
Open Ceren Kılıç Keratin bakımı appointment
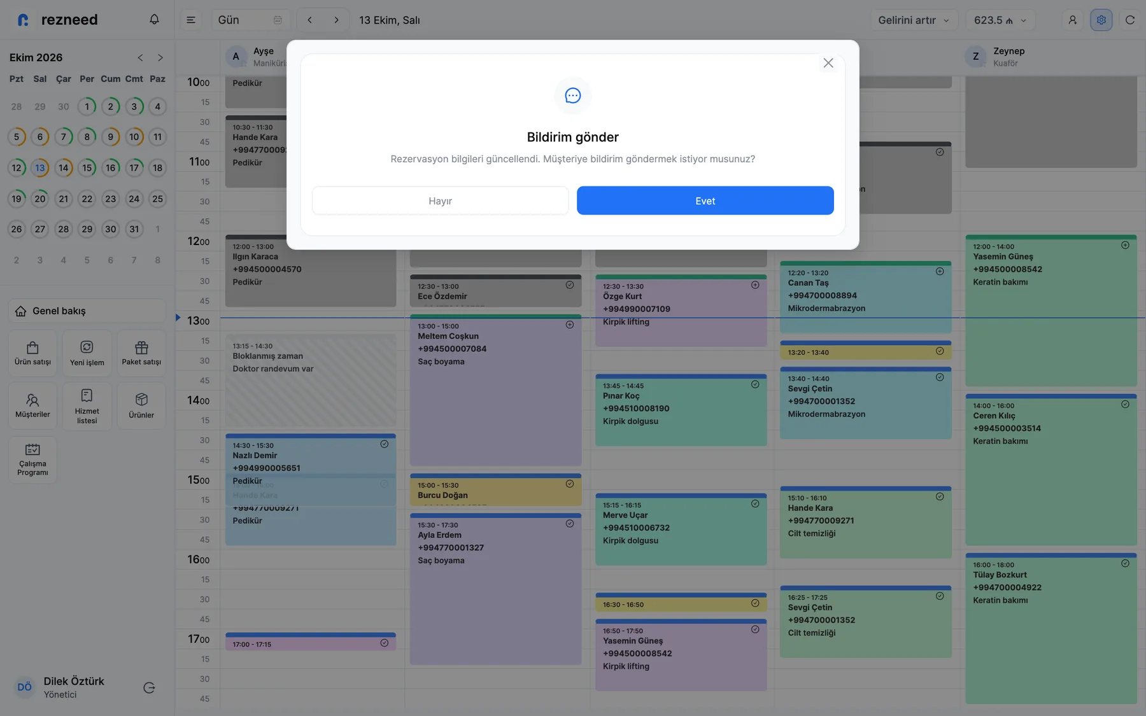(1051, 470)
